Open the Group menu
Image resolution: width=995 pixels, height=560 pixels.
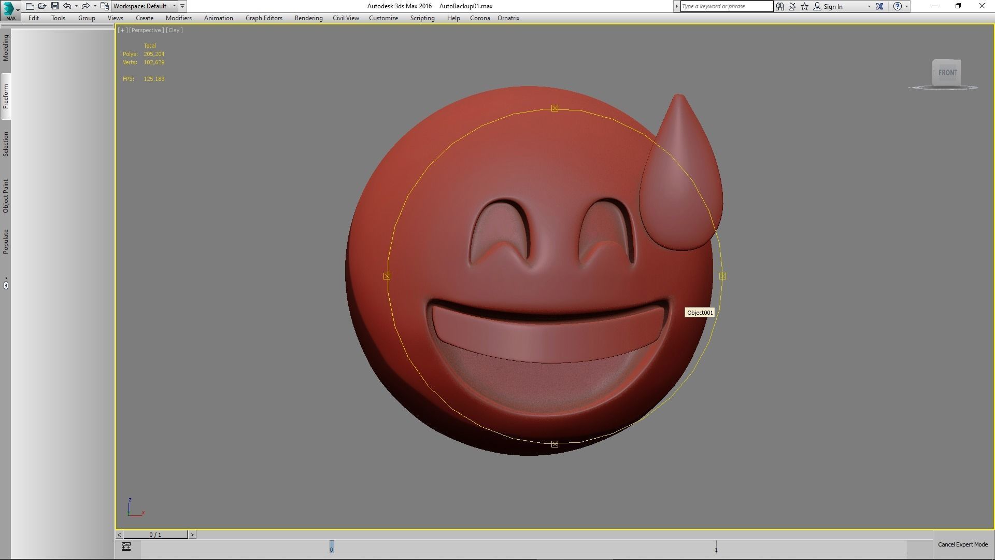(87, 18)
